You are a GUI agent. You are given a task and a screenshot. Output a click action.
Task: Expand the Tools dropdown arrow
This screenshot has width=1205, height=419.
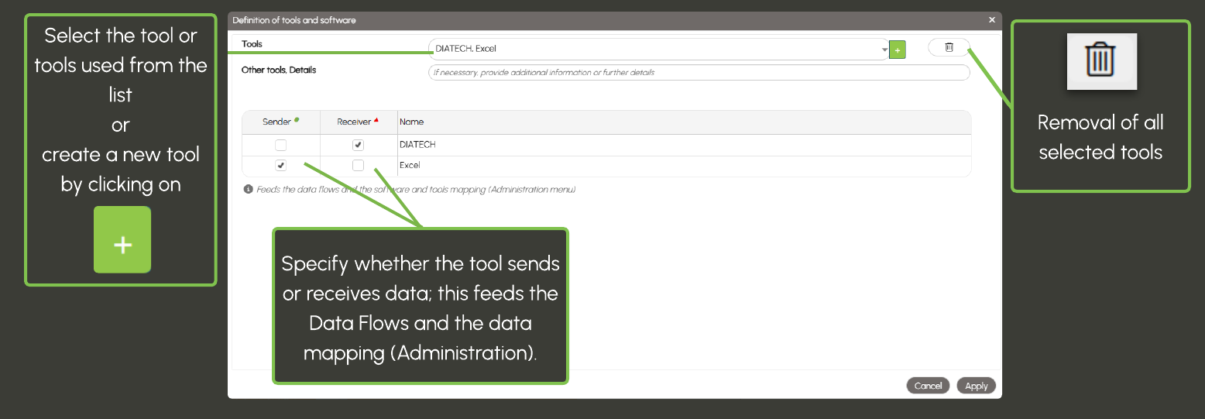(x=884, y=50)
